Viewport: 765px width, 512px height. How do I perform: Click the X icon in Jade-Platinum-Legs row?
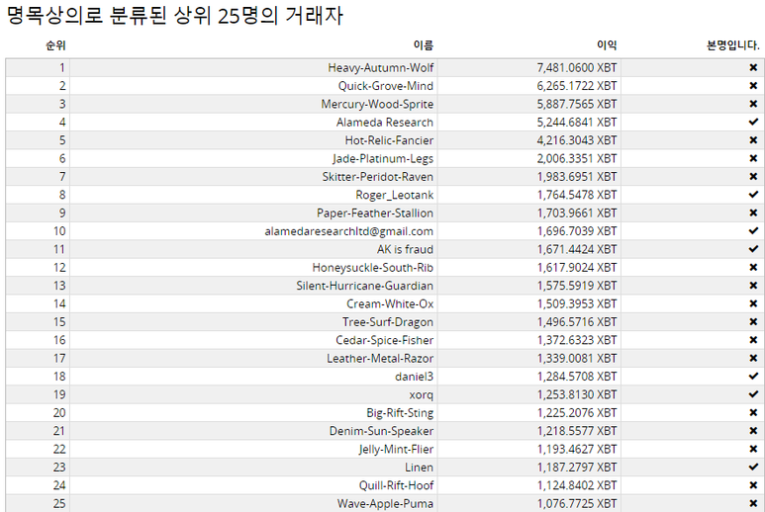(x=753, y=158)
